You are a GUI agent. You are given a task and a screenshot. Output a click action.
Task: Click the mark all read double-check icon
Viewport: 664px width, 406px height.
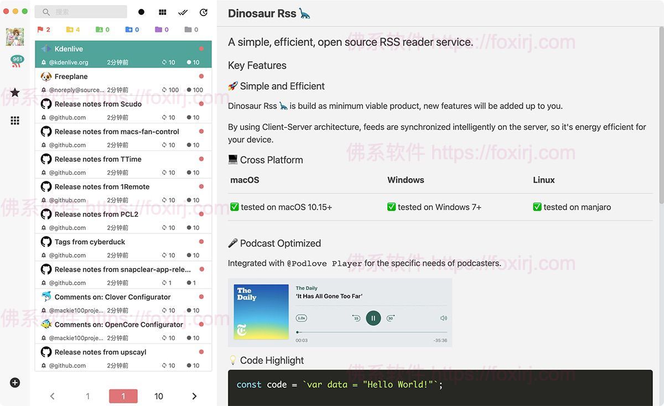[183, 12]
